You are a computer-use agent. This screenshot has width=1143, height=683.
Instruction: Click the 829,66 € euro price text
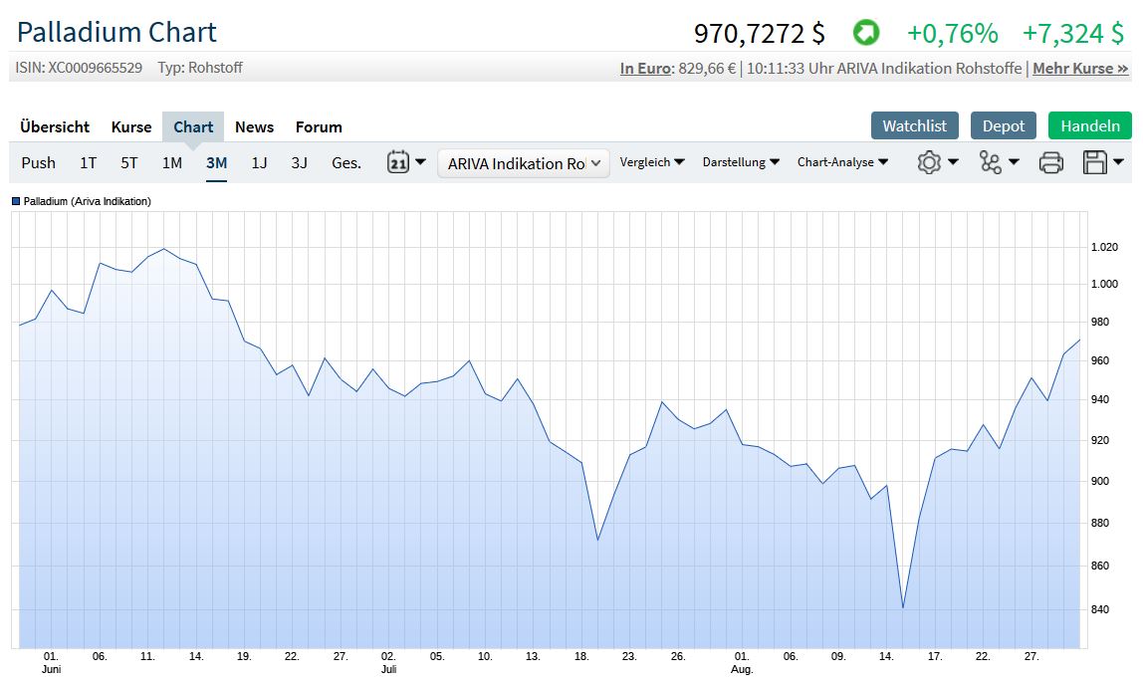coord(707,69)
